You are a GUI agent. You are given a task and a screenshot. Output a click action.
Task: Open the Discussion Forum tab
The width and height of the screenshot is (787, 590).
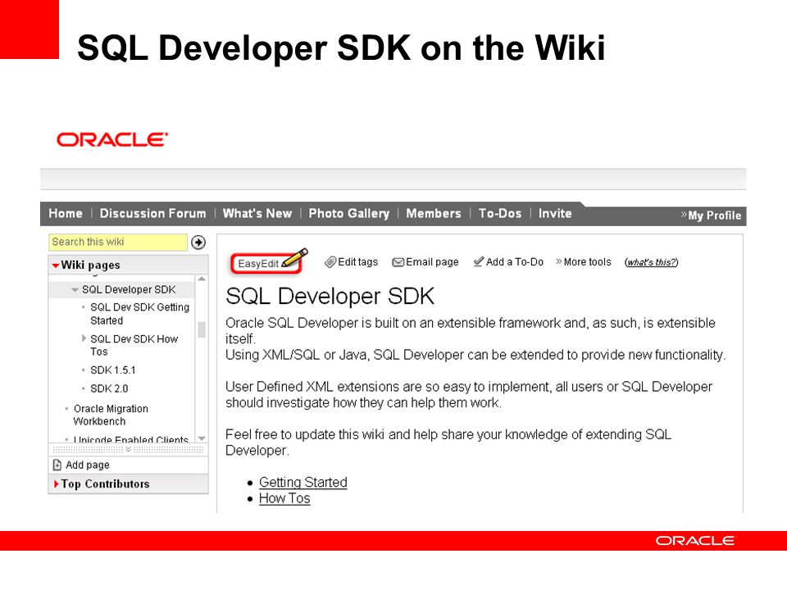[152, 214]
